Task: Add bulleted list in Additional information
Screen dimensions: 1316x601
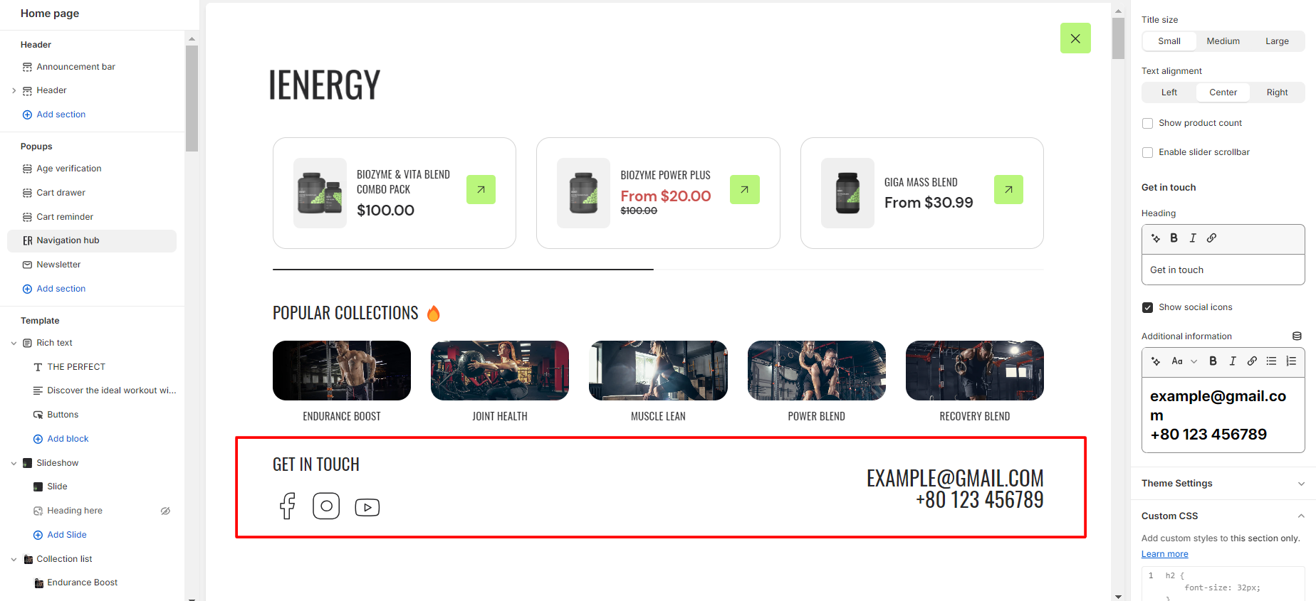Action: (x=1271, y=361)
